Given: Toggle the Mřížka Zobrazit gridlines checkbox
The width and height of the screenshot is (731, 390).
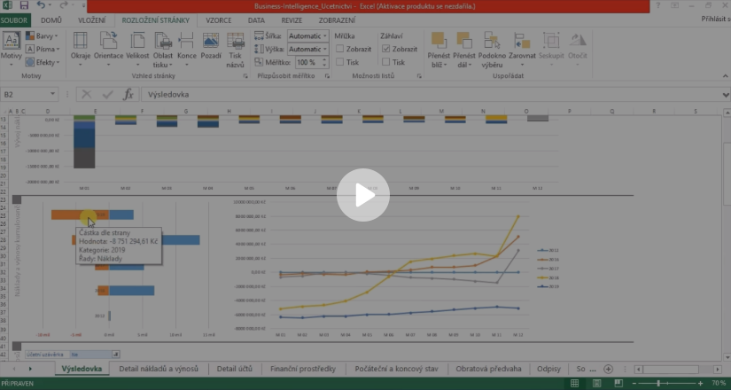Looking at the screenshot, I should click(x=340, y=49).
